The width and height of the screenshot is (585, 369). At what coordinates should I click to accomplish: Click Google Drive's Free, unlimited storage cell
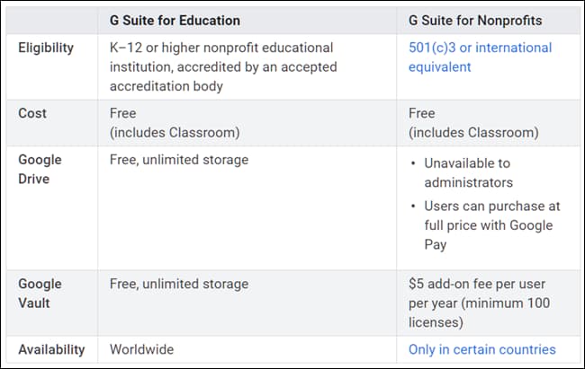(x=178, y=160)
